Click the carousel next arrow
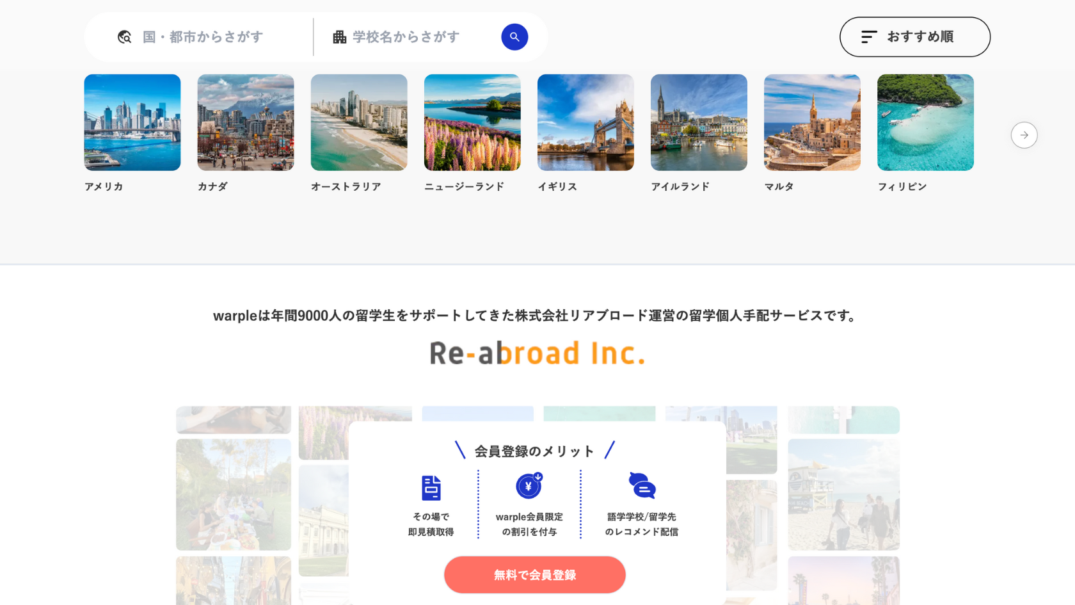Viewport: 1075px width, 605px height. [1024, 135]
